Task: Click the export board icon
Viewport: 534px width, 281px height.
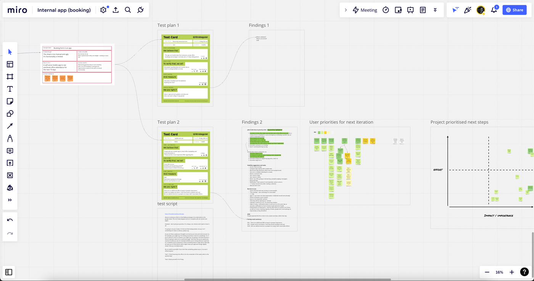Action: pos(116,10)
